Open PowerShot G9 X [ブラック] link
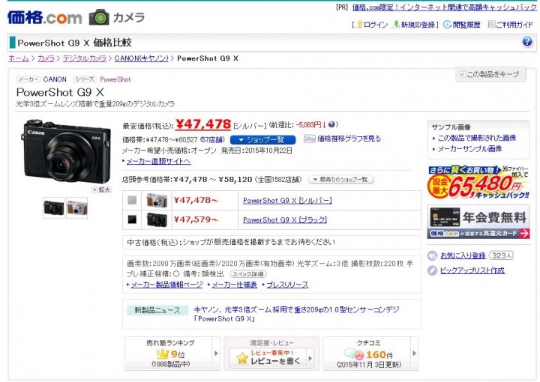The height and width of the screenshot is (382, 540). point(285,219)
